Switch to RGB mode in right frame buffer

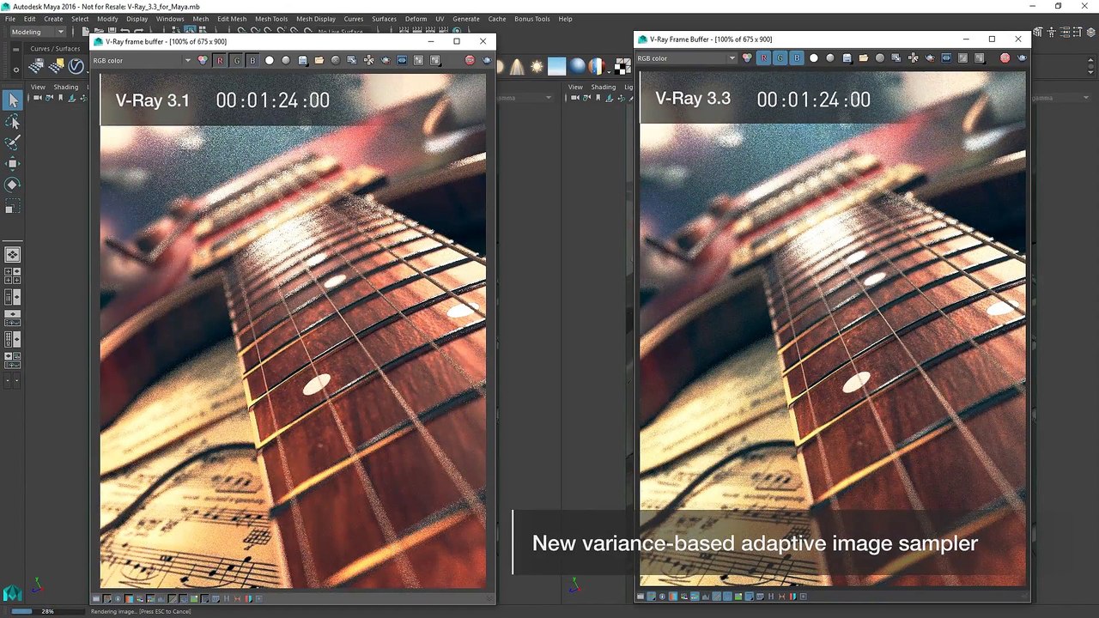pos(747,58)
